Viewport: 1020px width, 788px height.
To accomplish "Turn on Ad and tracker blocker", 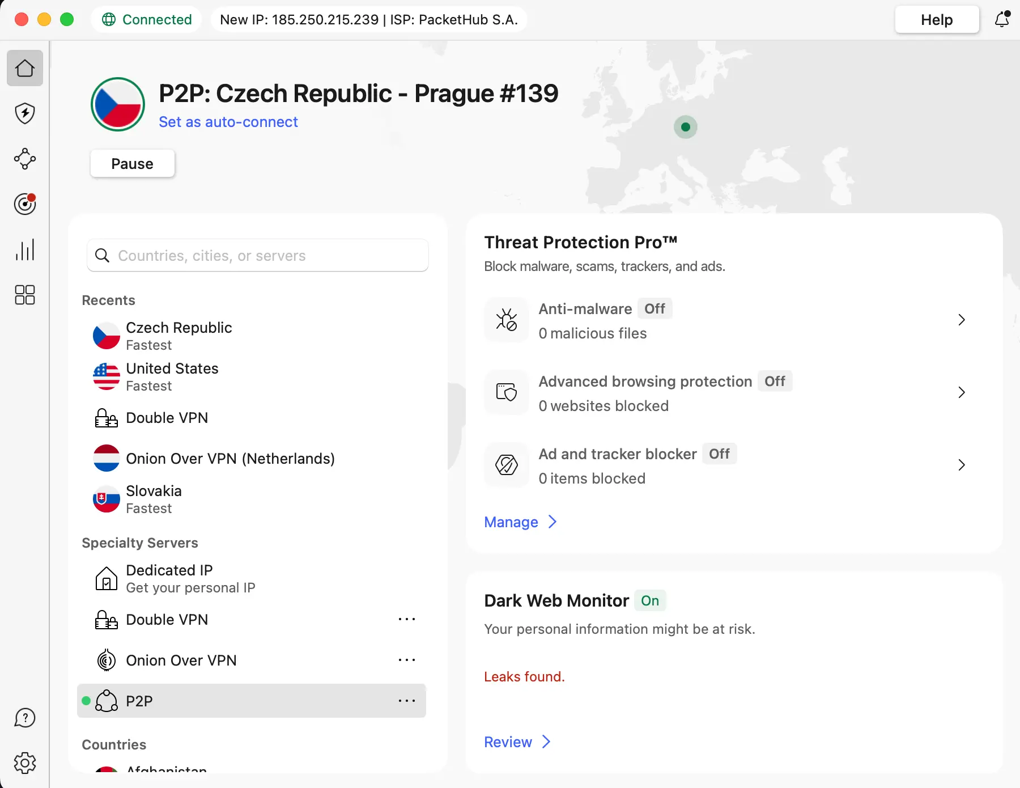I will click(x=719, y=454).
